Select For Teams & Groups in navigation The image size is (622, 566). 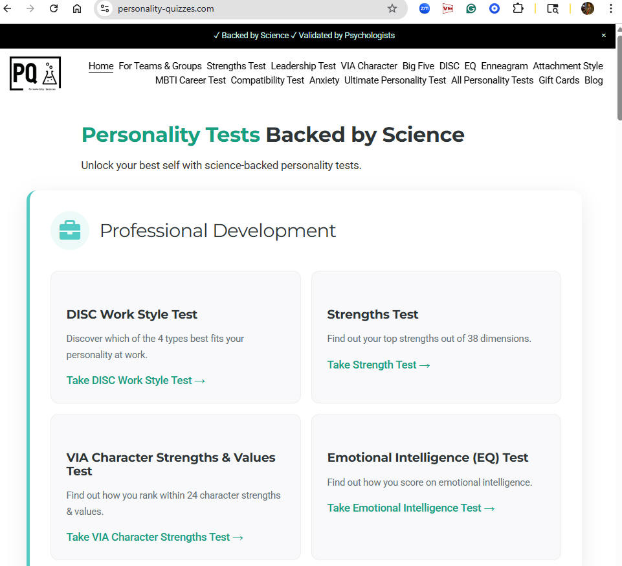[x=160, y=66]
